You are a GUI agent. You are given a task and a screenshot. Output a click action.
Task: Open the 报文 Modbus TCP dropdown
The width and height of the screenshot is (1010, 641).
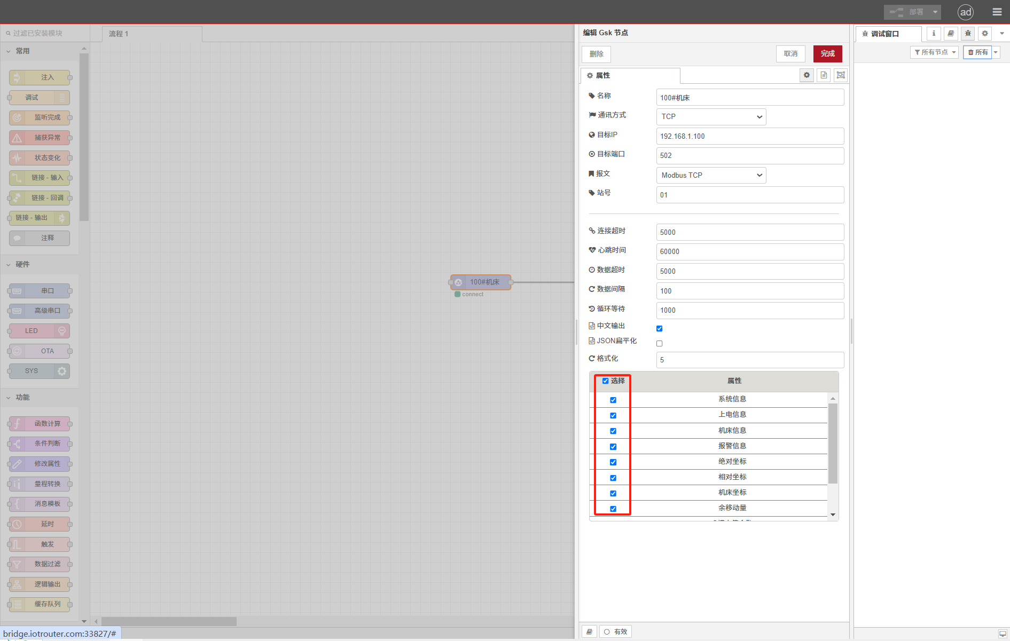coord(711,175)
